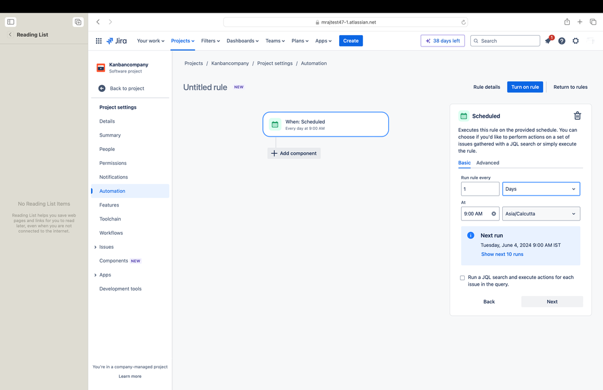The width and height of the screenshot is (603, 390).
Task: Click Show next 10 runs link
Action: (x=502, y=254)
